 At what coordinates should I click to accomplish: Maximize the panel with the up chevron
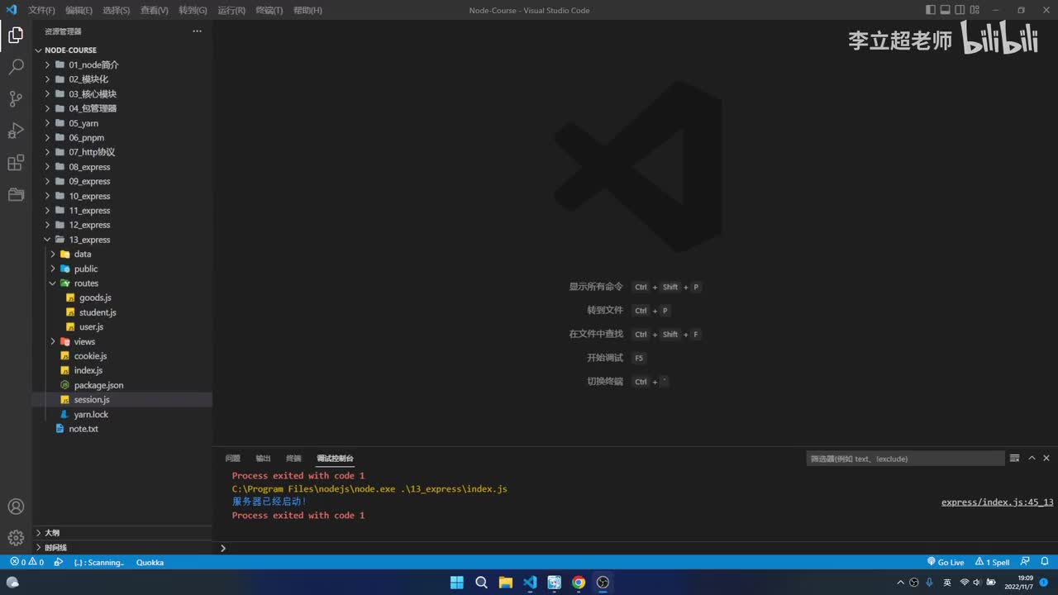(x=1032, y=458)
